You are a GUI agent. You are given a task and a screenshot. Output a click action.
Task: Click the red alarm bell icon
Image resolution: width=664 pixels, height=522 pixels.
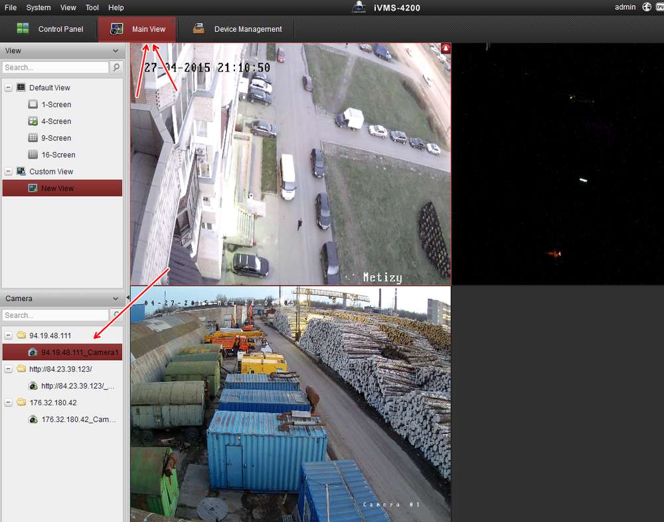click(446, 48)
